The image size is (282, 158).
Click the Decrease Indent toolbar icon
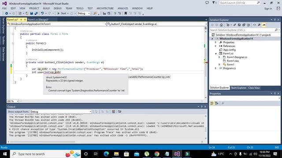(x=104, y=14)
